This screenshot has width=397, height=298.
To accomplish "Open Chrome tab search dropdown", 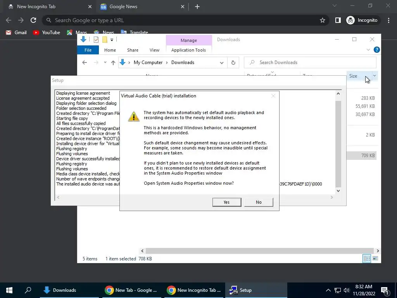I will coord(335,5).
